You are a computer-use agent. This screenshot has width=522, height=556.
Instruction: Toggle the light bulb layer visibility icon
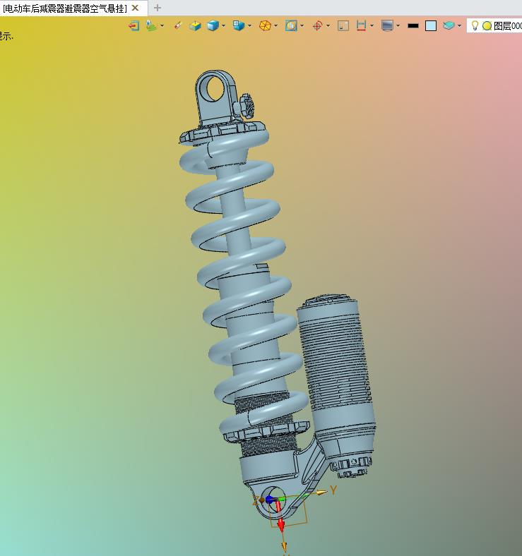point(475,25)
